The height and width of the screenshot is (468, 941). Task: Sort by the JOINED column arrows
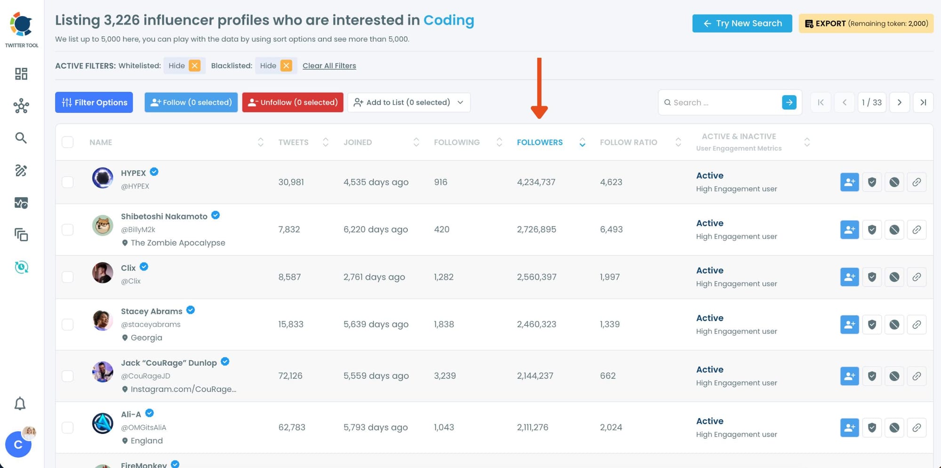pyautogui.click(x=416, y=142)
